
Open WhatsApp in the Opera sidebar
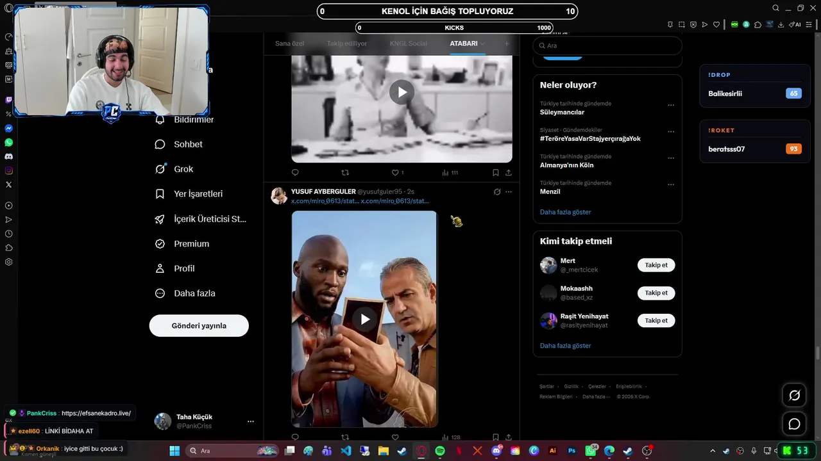(8, 142)
